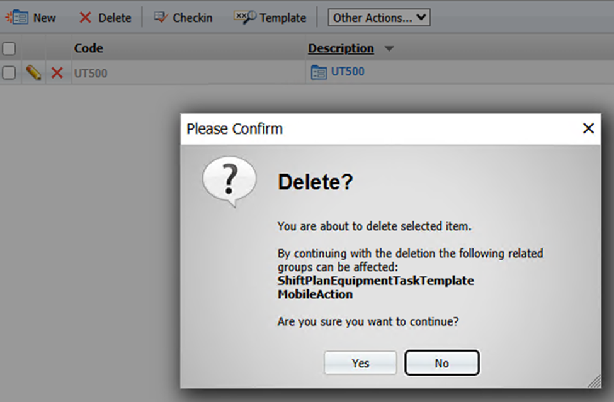Click the Template magnifier icon
The height and width of the screenshot is (402, 614).
click(x=245, y=17)
